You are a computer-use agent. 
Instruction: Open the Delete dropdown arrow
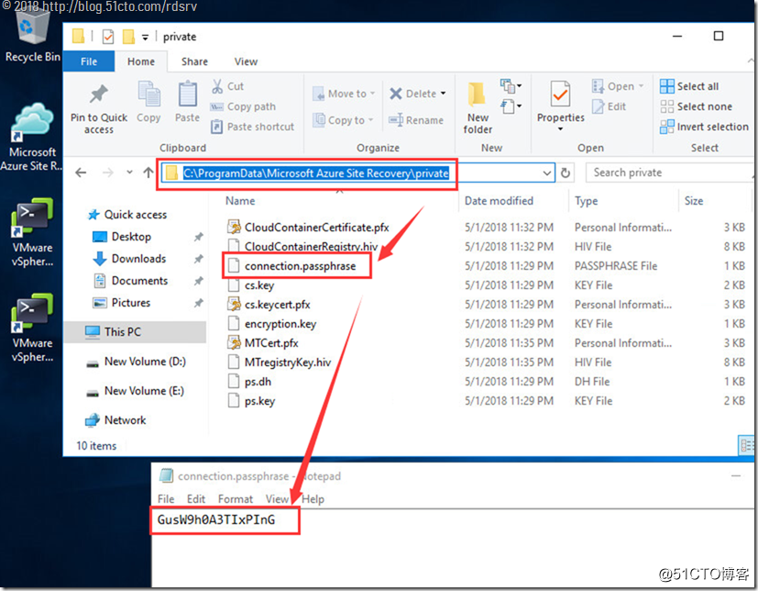click(444, 94)
